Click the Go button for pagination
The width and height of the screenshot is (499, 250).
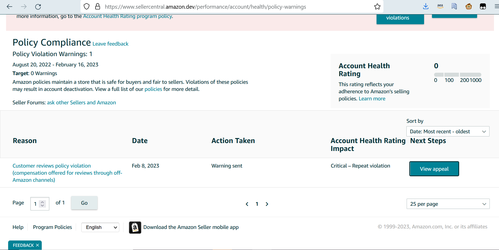point(84,203)
